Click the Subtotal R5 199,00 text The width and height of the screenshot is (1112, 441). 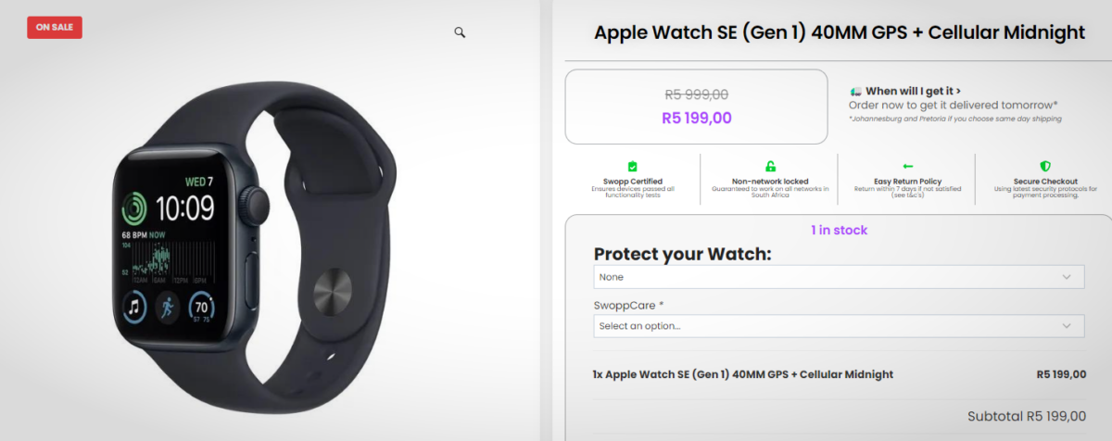click(1027, 416)
